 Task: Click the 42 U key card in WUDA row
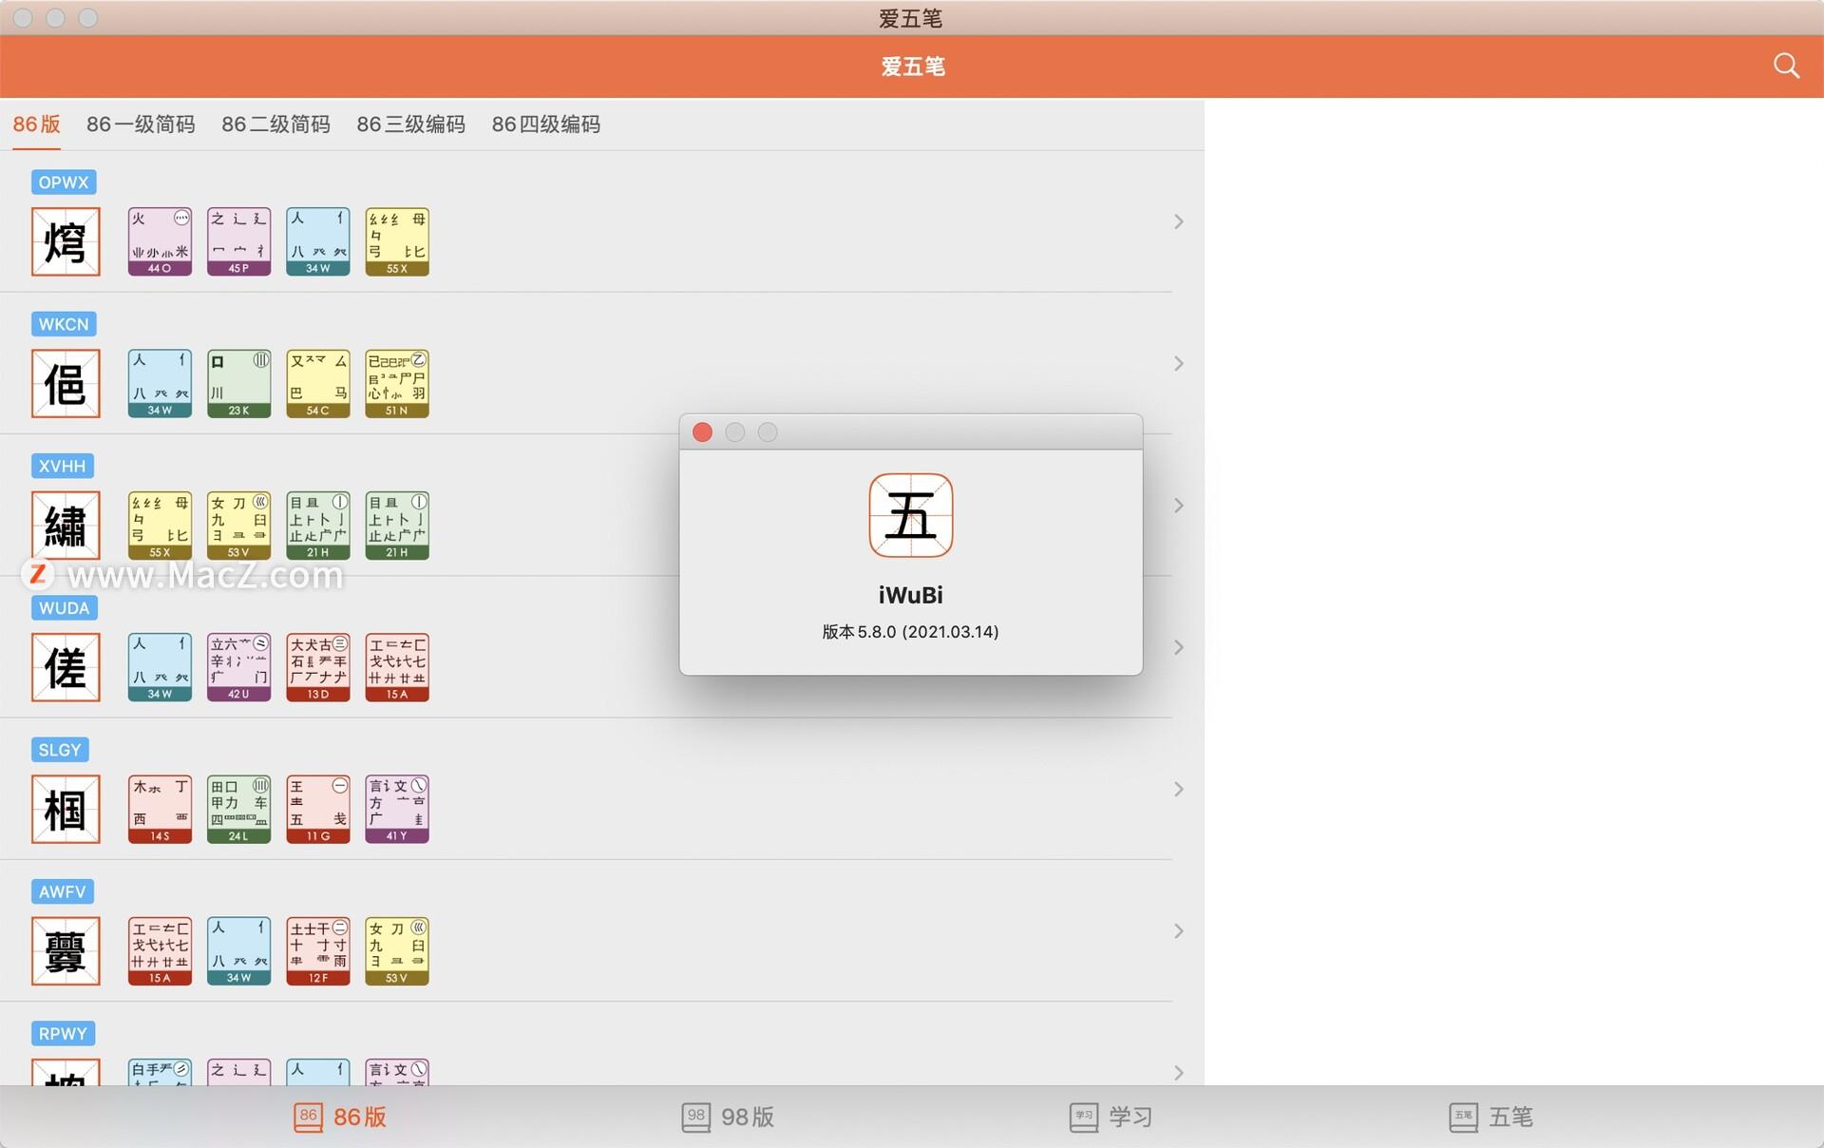click(238, 667)
